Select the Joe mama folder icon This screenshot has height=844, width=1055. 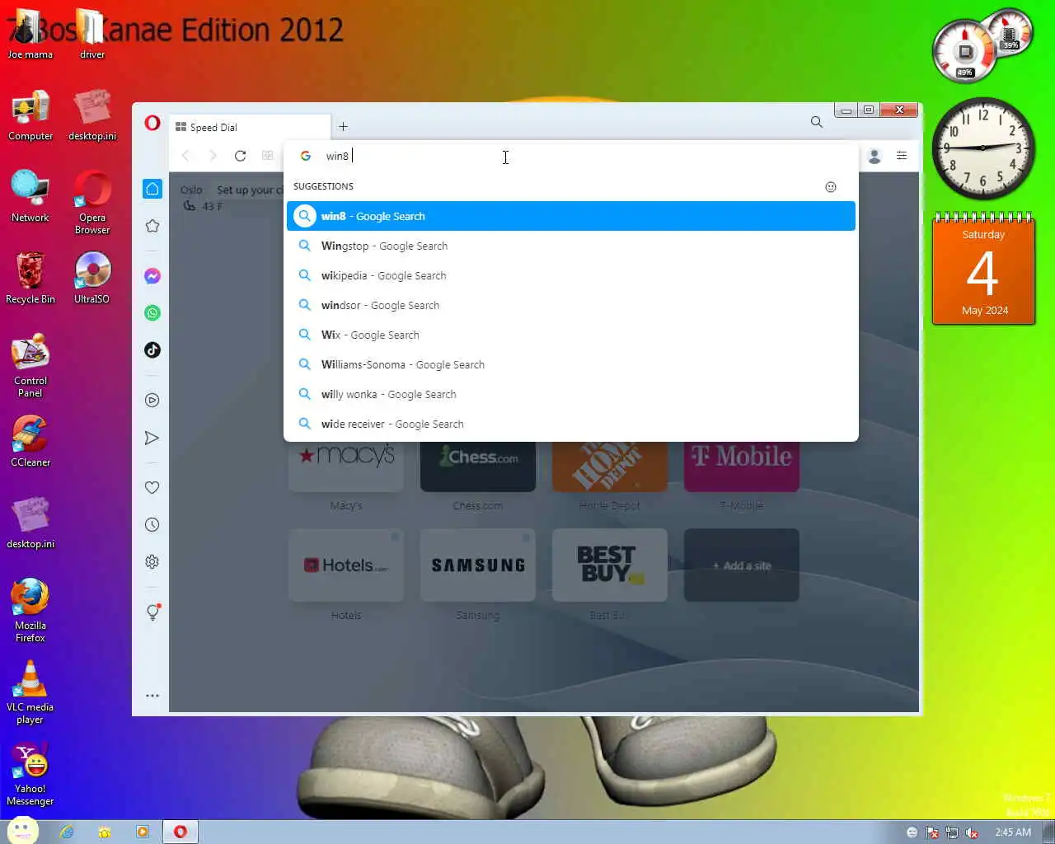coord(30,35)
